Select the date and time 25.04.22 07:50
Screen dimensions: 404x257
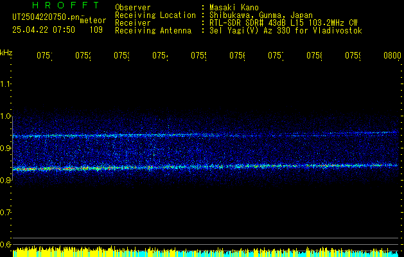click(44, 30)
